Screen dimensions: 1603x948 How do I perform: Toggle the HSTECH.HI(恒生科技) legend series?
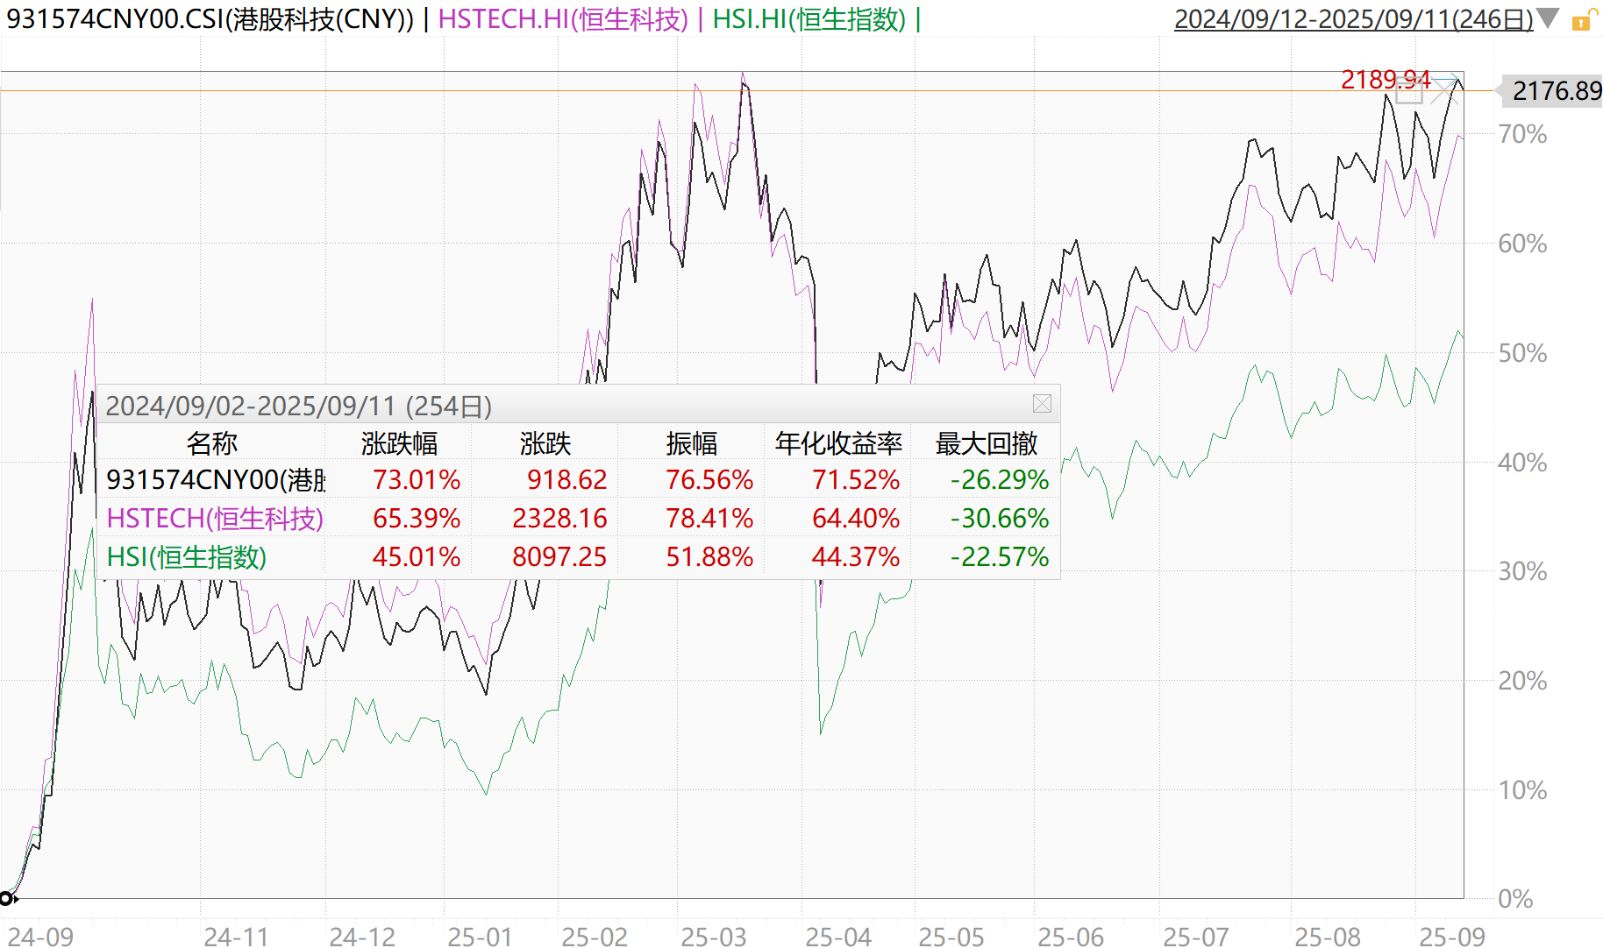563,19
